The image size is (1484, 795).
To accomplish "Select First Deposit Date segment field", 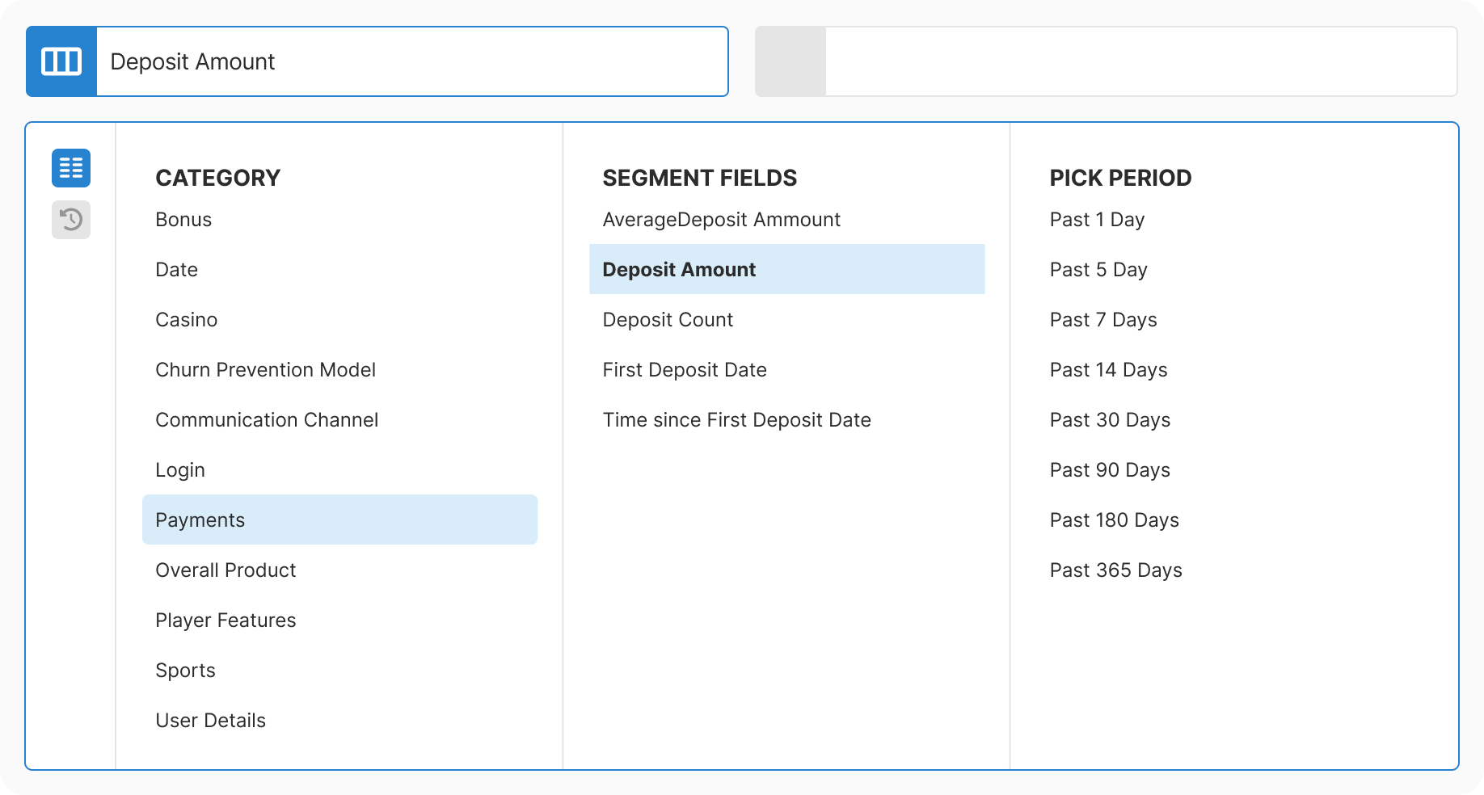I will (x=685, y=369).
